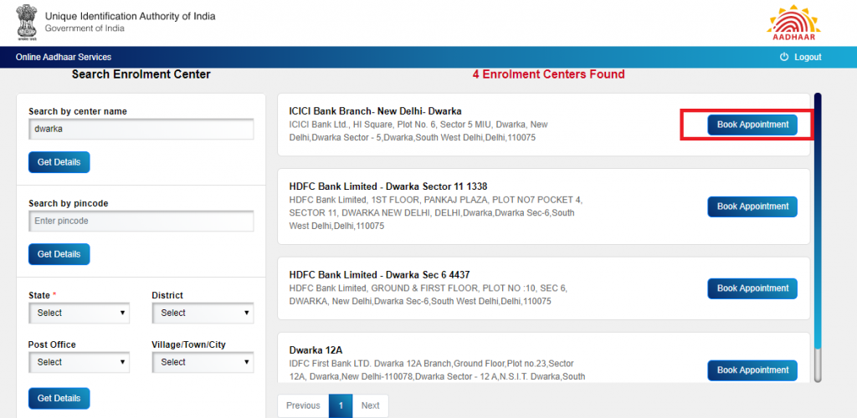Go to the Next results page

[x=370, y=405]
